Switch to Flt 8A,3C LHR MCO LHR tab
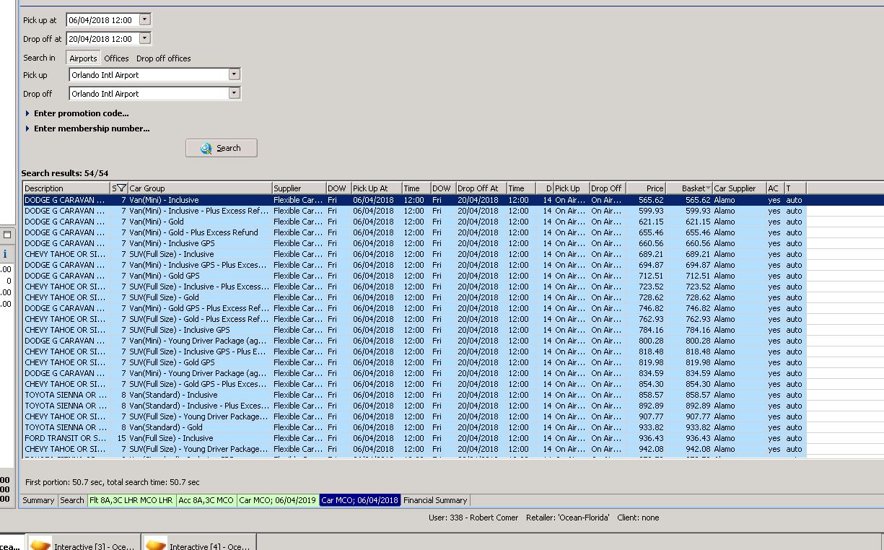The image size is (884, 550). [x=131, y=500]
